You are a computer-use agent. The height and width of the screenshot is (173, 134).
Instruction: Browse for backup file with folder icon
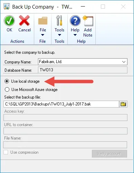point(123,104)
